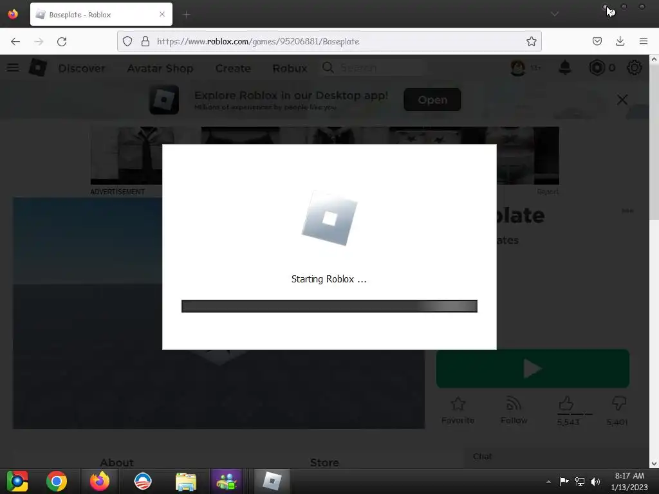This screenshot has width=659, height=494.
Task: View Robux balance icon
Action: point(597,68)
